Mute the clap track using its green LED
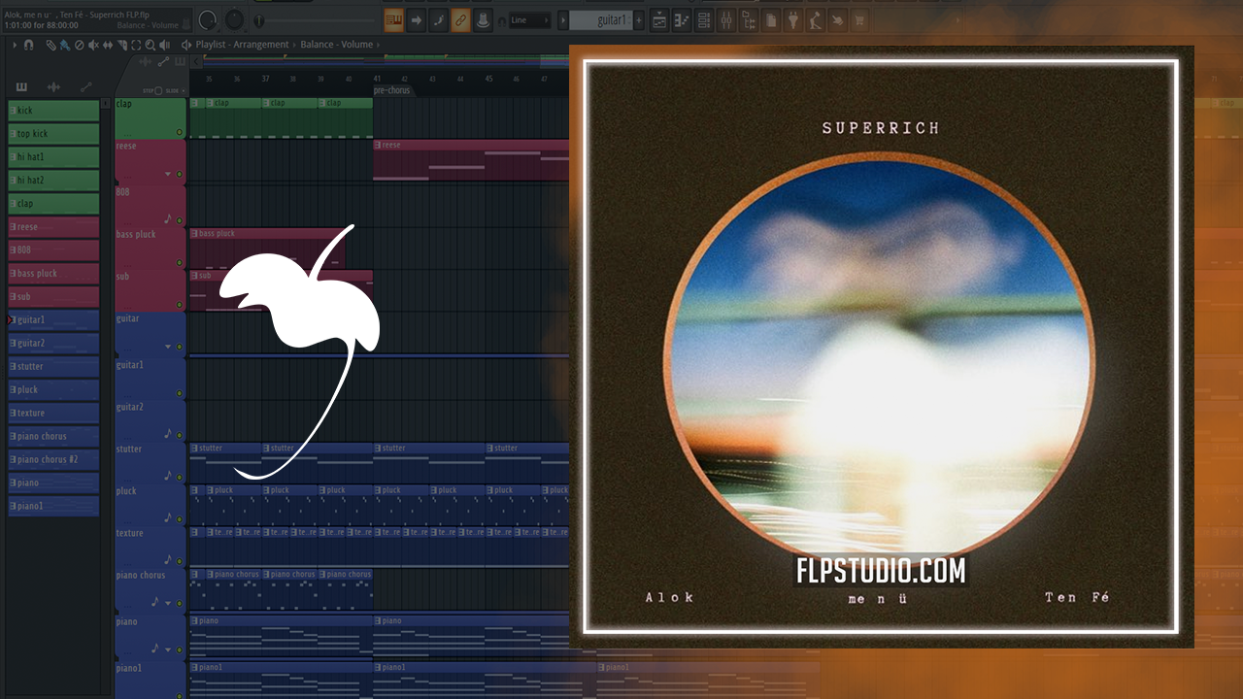The width and height of the screenshot is (1243, 699). coord(180,132)
